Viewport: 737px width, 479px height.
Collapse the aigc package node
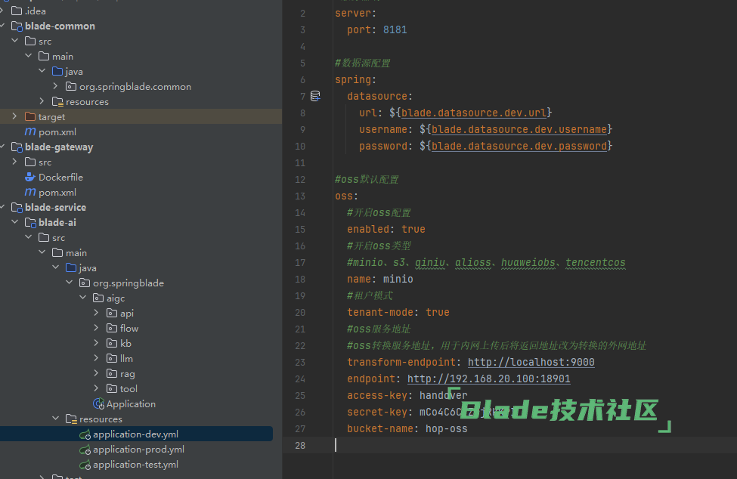(83, 298)
